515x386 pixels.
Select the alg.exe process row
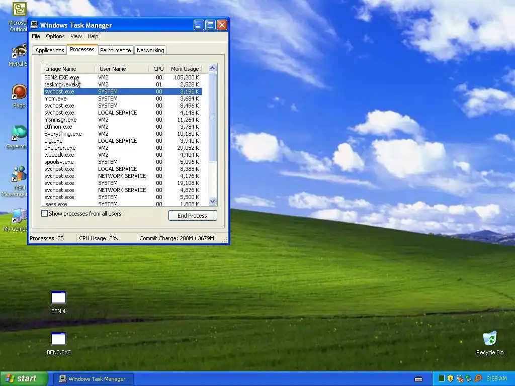click(123, 141)
